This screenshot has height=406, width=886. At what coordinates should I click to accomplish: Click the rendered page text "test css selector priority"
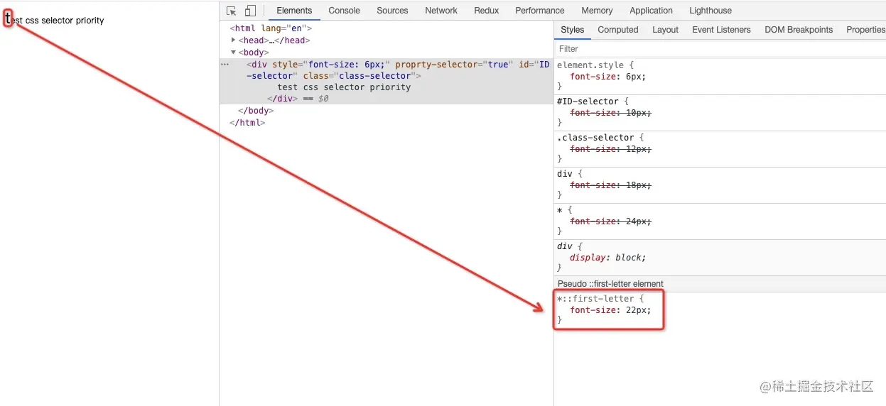click(54, 21)
